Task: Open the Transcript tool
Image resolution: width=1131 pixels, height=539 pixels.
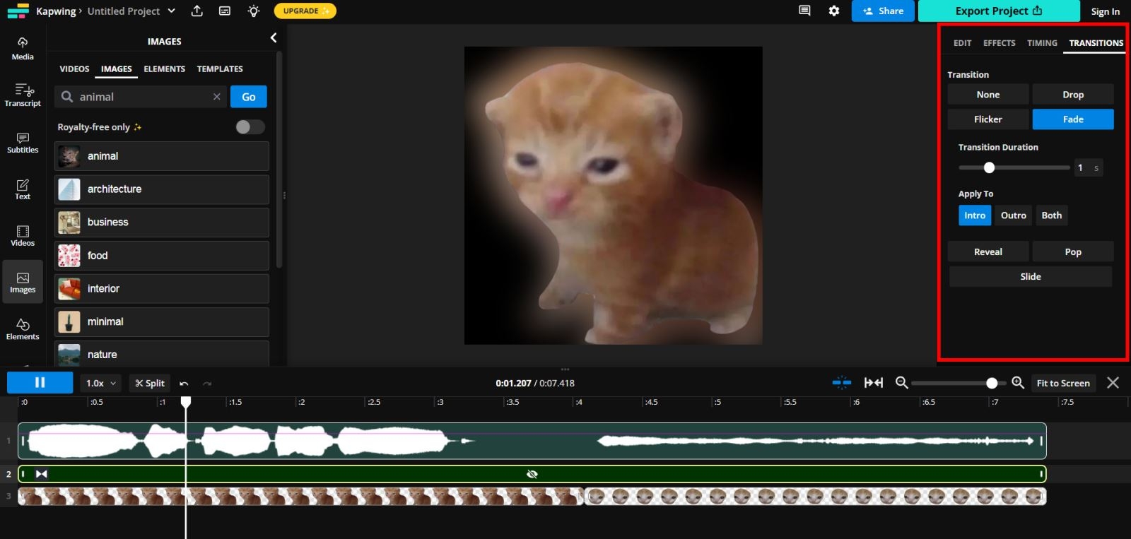Action: tap(23, 95)
